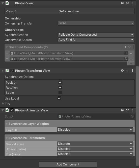This screenshot has height=168, width=139.
Task: Click the Find button
Action: point(128,47)
